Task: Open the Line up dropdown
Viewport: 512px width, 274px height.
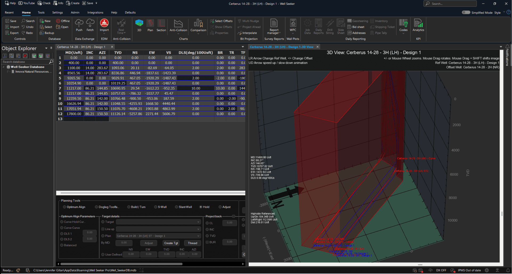Action: pos(158,229)
